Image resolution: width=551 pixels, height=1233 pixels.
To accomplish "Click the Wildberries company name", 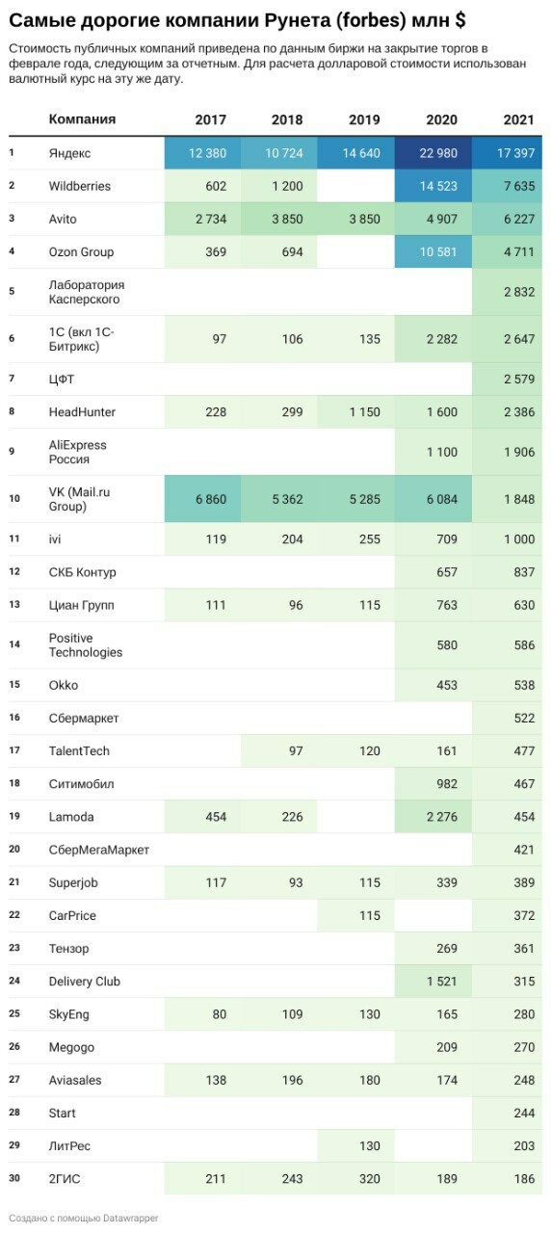I will (80, 186).
